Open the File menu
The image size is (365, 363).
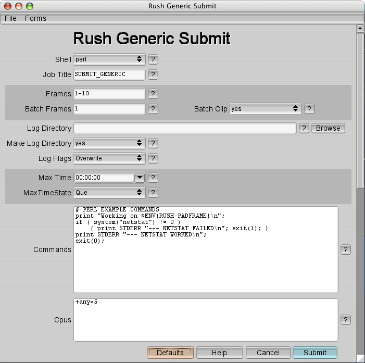(x=10, y=18)
